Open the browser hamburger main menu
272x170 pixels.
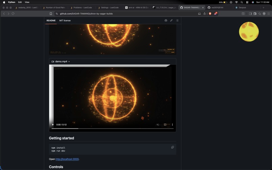point(269,13)
